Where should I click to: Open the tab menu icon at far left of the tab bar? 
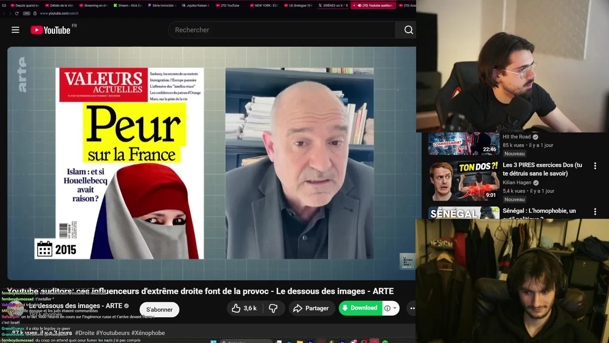(4, 5)
